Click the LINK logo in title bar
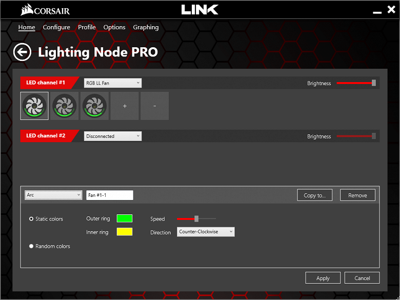This screenshot has height=300, width=400. tap(200, 9)
